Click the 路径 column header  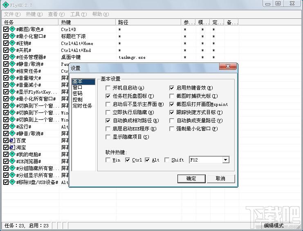click(x=148, y=22)
